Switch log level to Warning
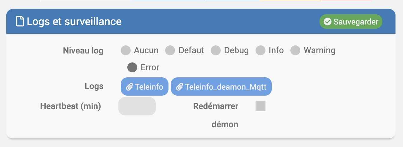The image size is (403, 147). point(295,50)
